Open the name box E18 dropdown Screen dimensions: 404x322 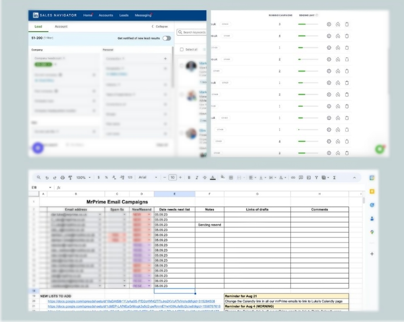click(x=50, y=188)
